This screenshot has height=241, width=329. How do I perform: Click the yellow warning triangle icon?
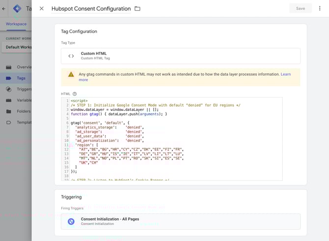(71, 75)
